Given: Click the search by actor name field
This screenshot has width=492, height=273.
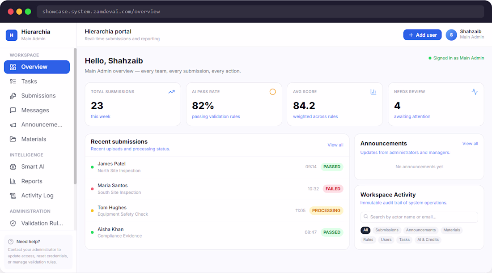Looking at the screenshot, I should [x=419, y=217].
